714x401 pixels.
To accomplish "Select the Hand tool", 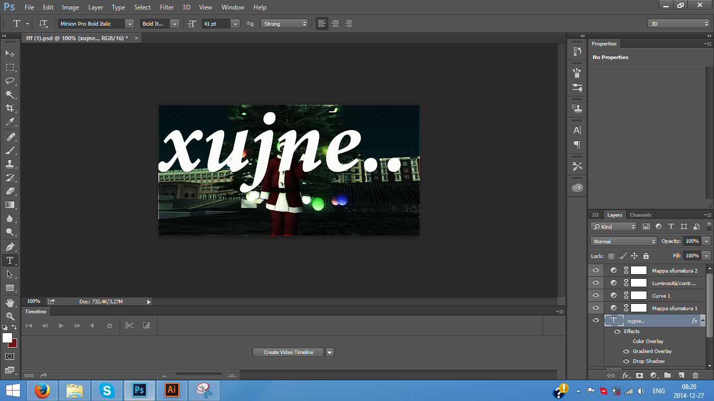I will [x=10, y=303].
